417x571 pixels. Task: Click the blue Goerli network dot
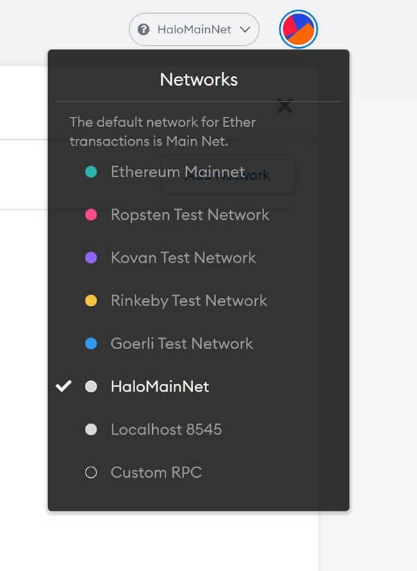pyautogui.click(x=91, y=344)
